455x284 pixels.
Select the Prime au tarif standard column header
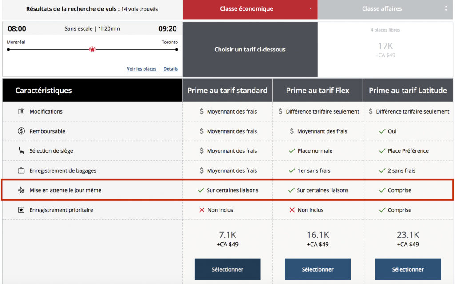tap(227, 91)
